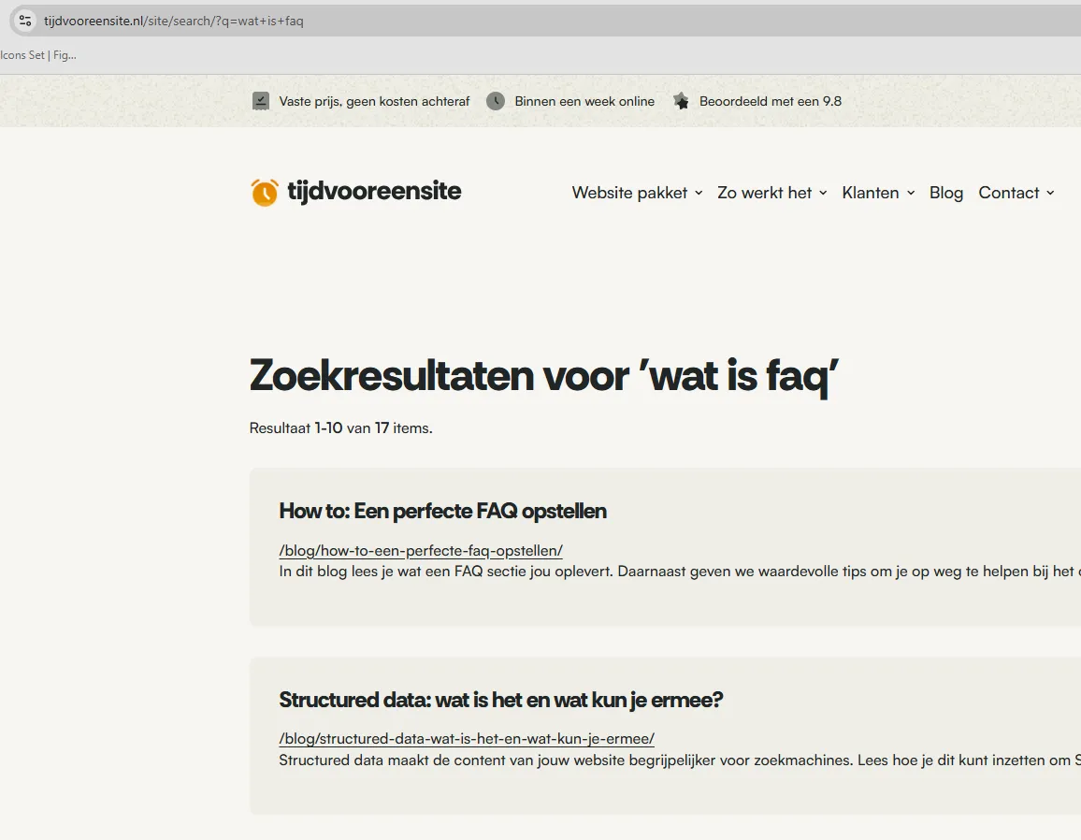Open the Structured data search result title
The height and width of the screenshot is (840, 1081).
click(501, 700)
